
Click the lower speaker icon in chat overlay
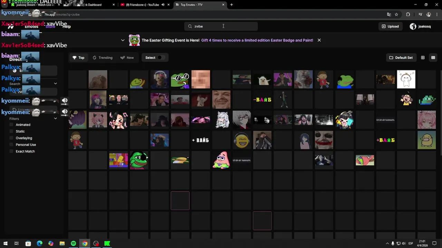[x=65, y=112]
